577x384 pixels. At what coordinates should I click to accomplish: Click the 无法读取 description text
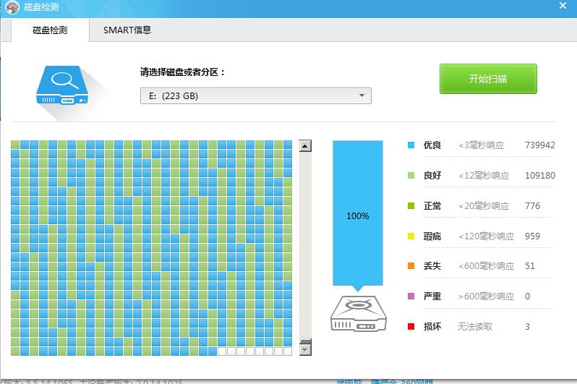coord(475,327)
